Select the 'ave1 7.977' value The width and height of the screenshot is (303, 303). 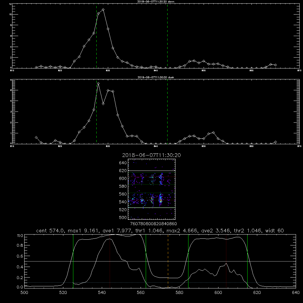click(117, 231)
